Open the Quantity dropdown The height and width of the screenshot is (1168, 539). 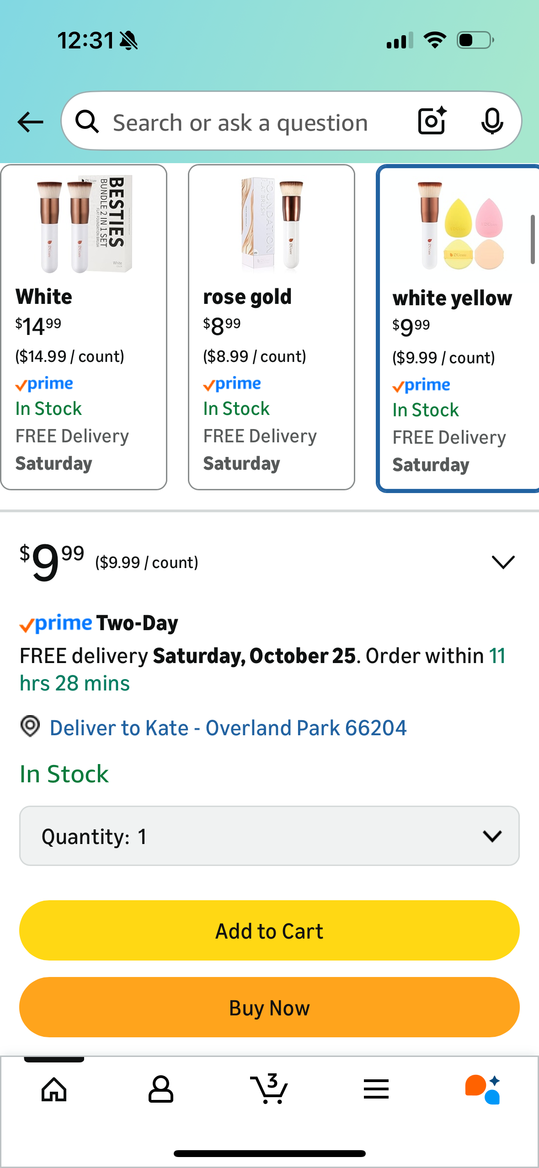pyautogui.click(x=269, y=836)
